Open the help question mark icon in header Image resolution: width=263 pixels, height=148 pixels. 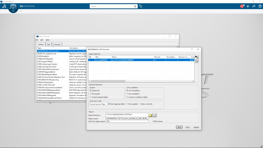pos(260,6)
